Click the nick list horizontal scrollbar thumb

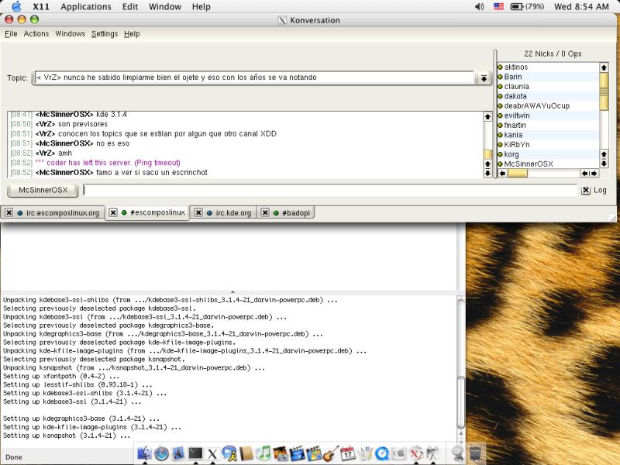[x=518, y=173]
